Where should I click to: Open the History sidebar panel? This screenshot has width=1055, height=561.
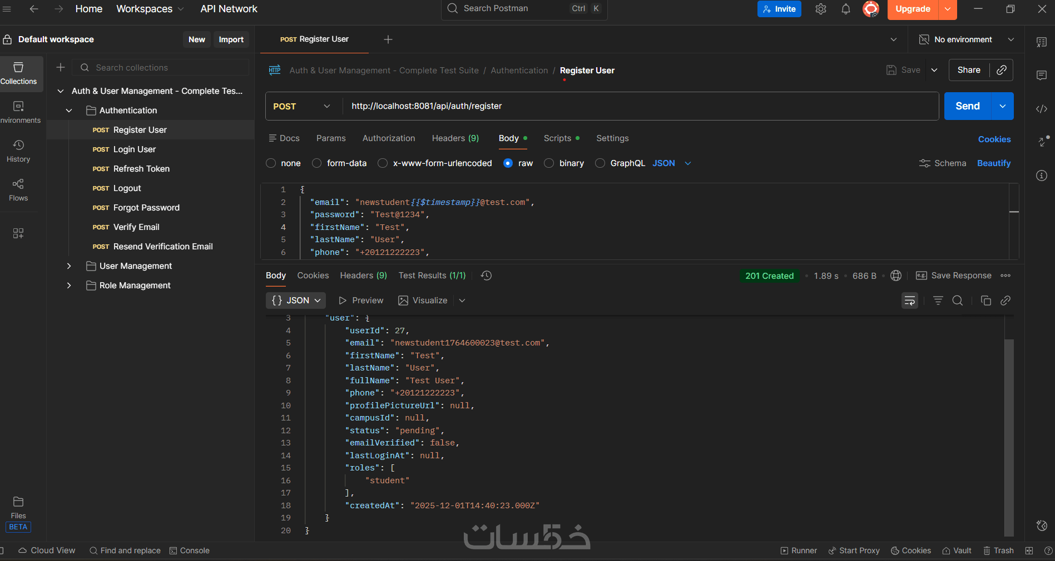coord(18,151)
